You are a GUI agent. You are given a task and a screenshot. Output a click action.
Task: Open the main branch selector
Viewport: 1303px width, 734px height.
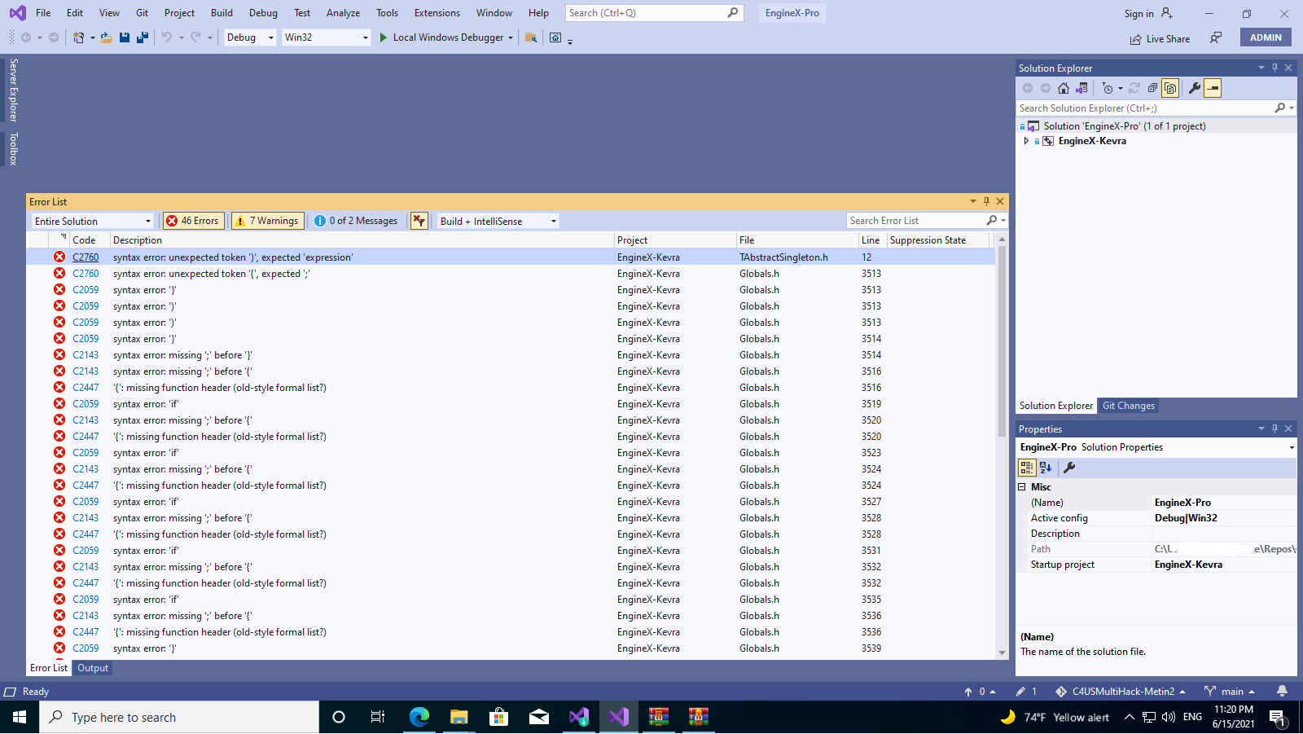point(1231,692)
